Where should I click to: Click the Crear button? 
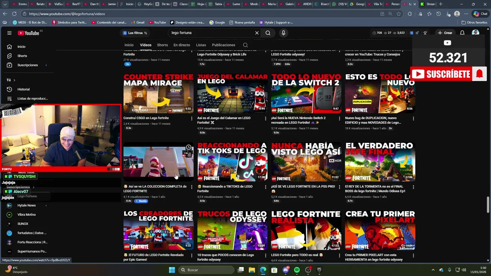[x=445, y=33]
